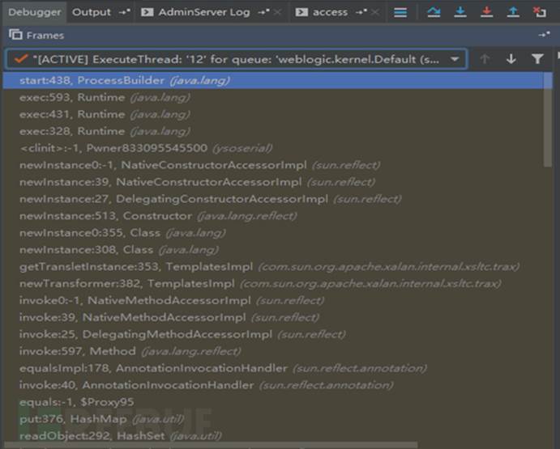Viewport: 560px width, 449px height.
Task: Close the AdminServer Log tab
Action: point(277,12)
